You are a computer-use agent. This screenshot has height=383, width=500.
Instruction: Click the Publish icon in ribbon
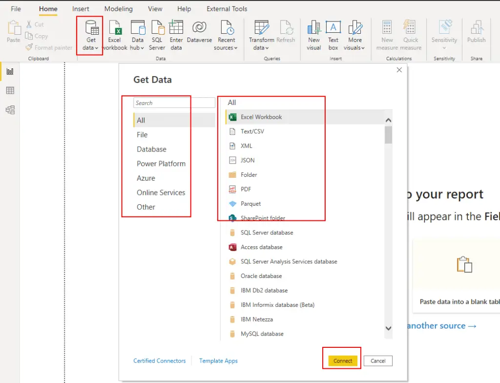[476, 28]
